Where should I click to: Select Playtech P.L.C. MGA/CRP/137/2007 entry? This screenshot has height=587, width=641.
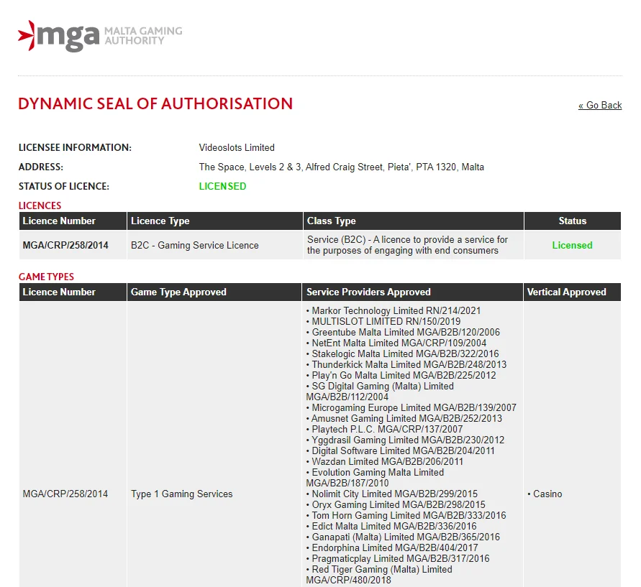[x=385, y=429]
